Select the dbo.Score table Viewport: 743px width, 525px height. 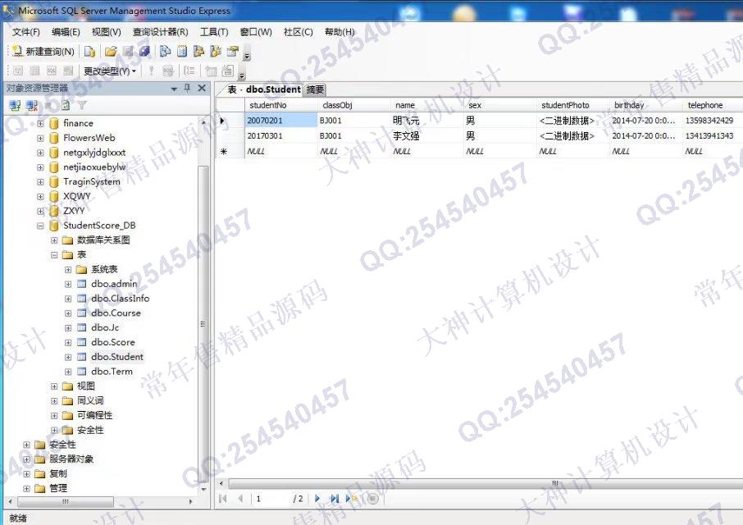click(113, 342)
